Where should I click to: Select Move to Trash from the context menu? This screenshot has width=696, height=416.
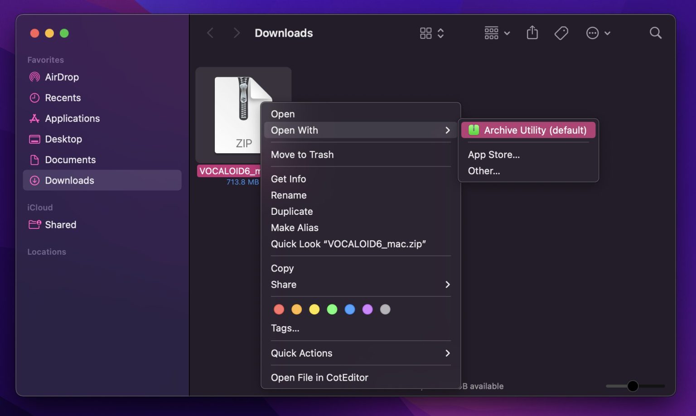point(302,155)
